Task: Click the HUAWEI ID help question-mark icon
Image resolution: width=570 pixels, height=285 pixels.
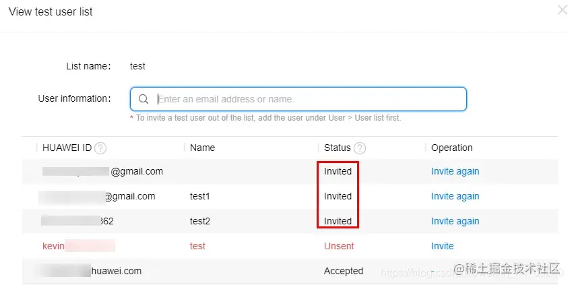Action: (100, 148)
